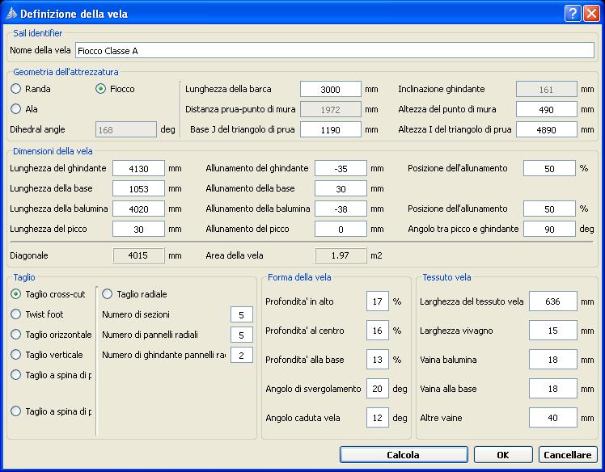Click the Larghezza del tessuto vela field
The image size is (605, 472).
click(552, 302)
